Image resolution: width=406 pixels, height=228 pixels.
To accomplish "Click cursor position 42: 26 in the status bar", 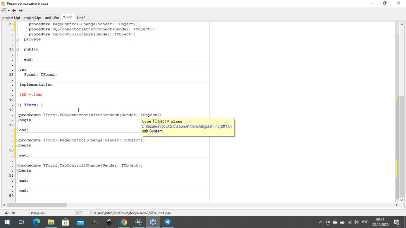I will pyautogui.click(x=10, y=213).
